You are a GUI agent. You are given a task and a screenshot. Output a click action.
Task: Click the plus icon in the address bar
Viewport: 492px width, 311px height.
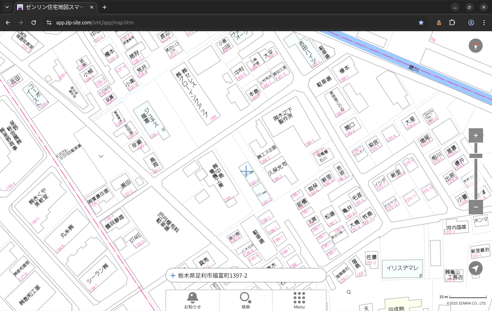pyautogui.click(x=173, y=276)
